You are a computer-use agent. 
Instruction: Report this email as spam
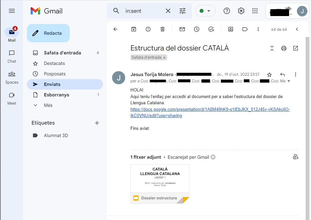[x=148, y=29]
